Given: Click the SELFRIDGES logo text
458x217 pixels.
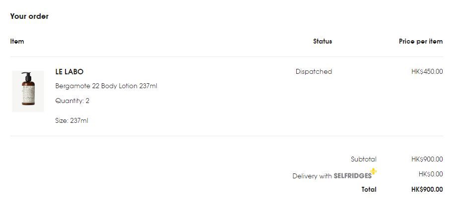Looking at the screenshot, I should [x=352, y=176].
